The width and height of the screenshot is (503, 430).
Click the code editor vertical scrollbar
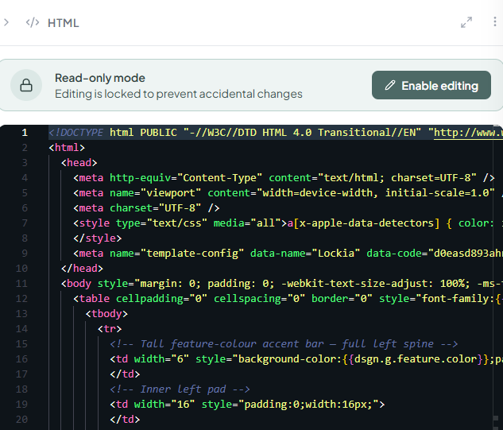(x=498, y=277)
